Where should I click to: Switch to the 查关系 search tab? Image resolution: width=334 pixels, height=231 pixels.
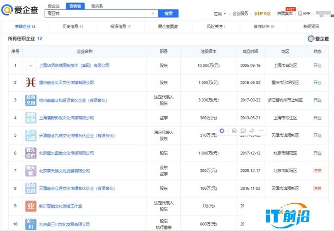click(97, 6)
